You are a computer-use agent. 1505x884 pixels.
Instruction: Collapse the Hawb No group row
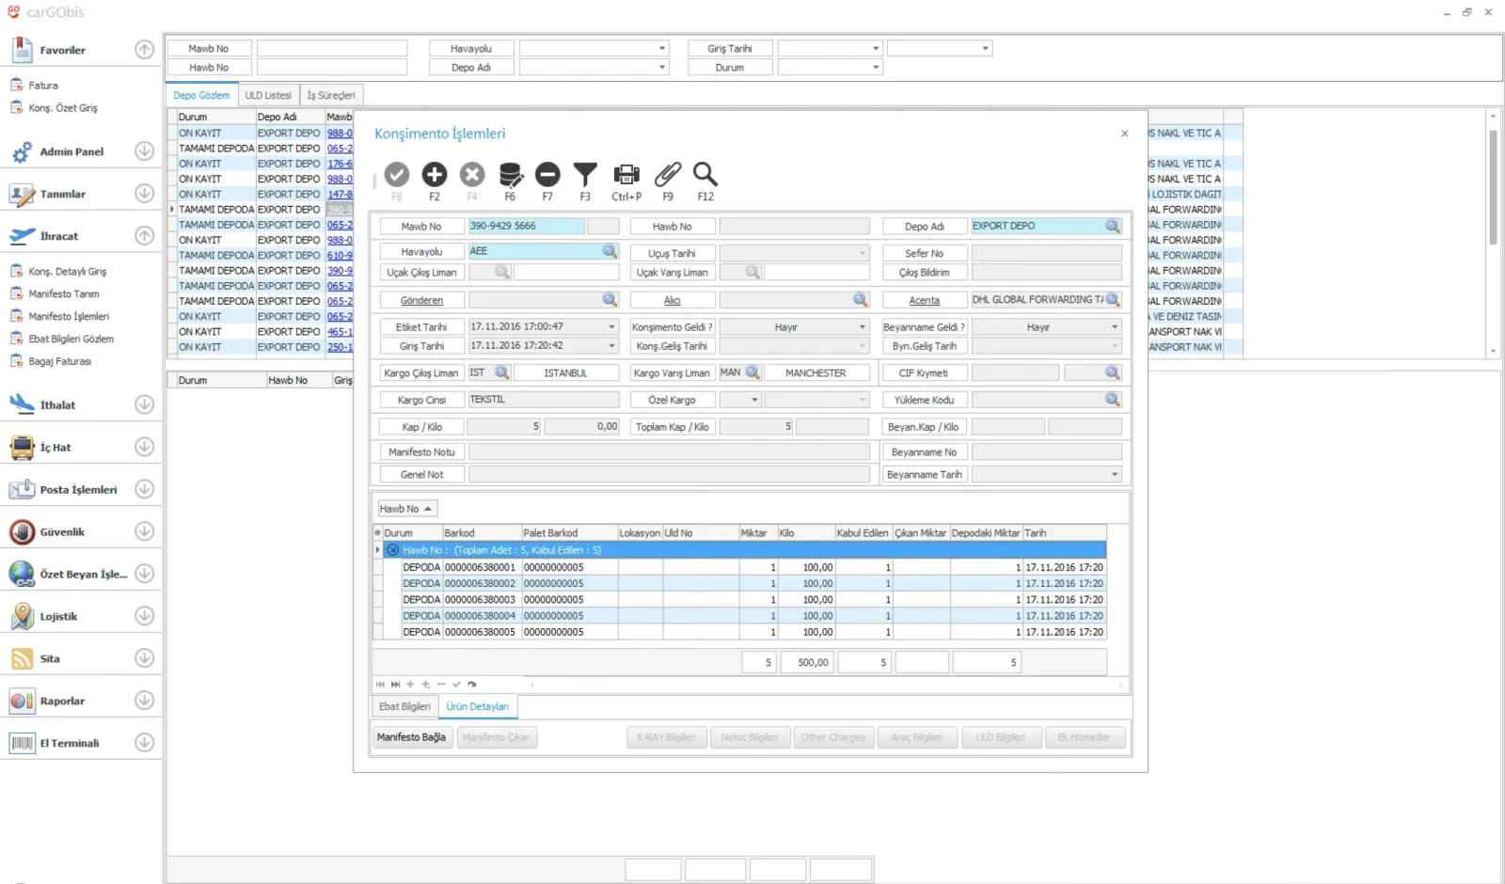(393, 550)
